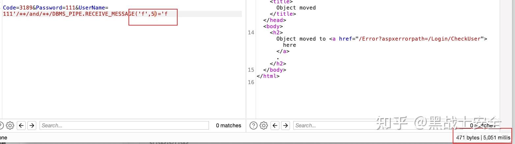Click the /Error?aspxerrorpath=/Login/CheckUser href value
This screenshot has height=144, width=515.
coord(420,39)
